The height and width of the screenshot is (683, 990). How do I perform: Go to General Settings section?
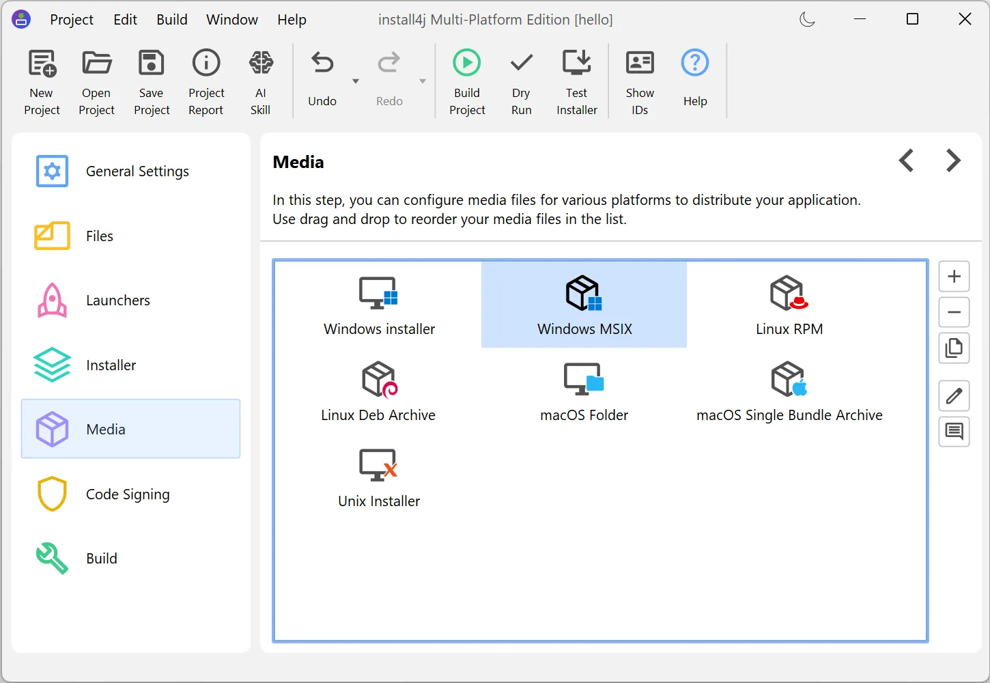tap(131, 171)
